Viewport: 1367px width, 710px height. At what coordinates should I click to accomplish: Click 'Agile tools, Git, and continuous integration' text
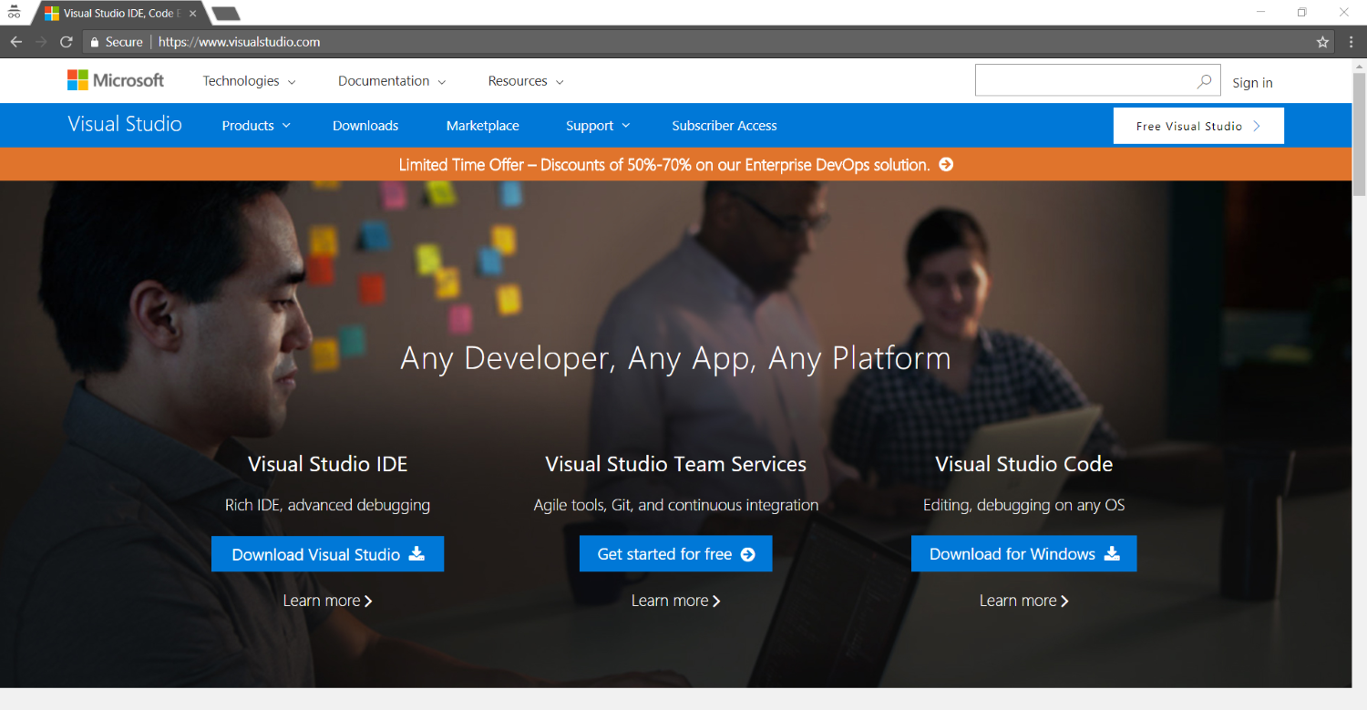point(675,505)
